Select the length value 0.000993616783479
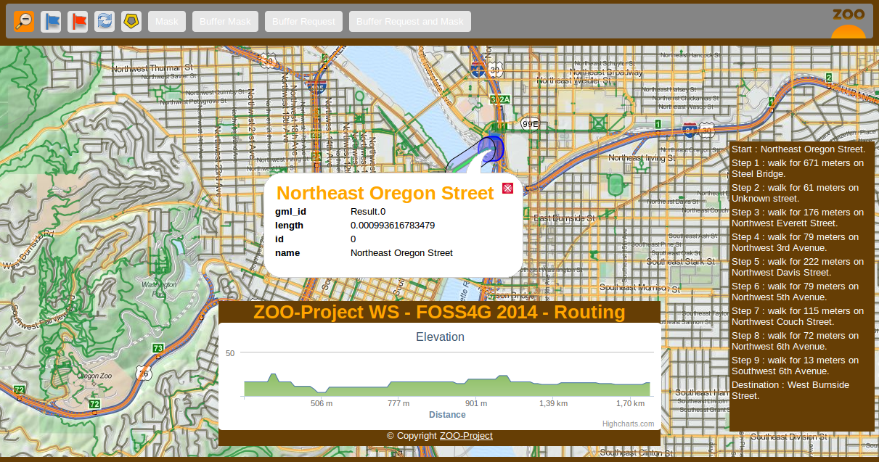 [393, 226]
